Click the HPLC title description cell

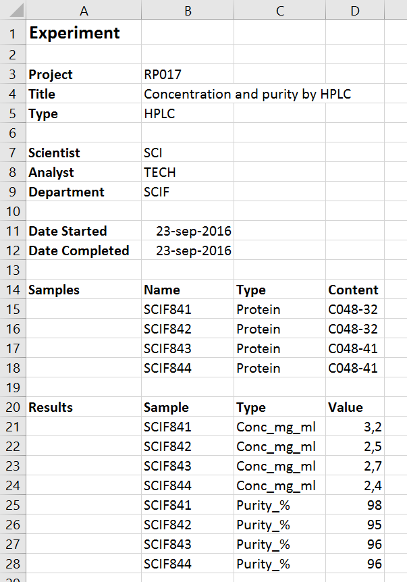[247, 95]
